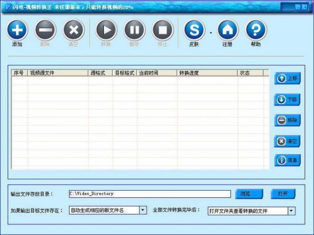Viewport: 314px width, 235px height.
Task: Click the 清空 (Clear) X toolbar icon
Action: (x=73, y=30)
